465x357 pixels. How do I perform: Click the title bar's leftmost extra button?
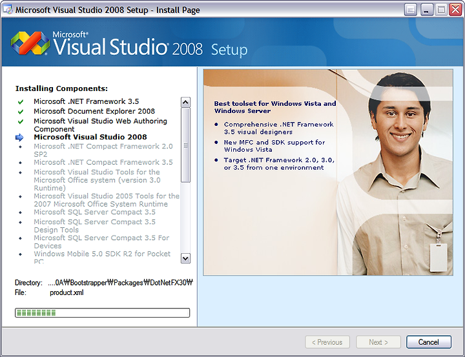(411, 10)
